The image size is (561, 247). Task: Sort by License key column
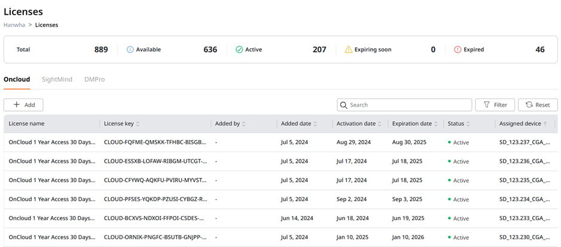(x=138, y=124)
